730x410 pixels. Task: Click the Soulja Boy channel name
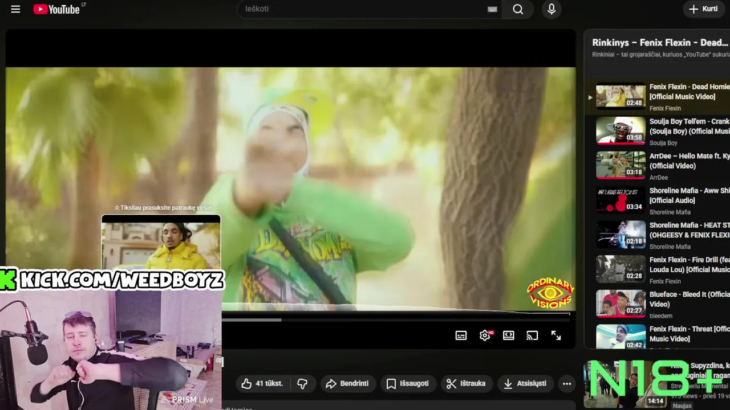[663, 143]
